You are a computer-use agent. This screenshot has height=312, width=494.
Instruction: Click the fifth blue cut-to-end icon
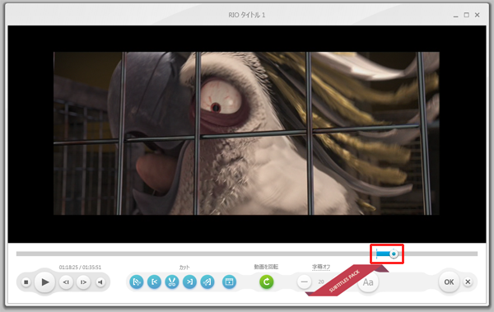click(207, 282)
